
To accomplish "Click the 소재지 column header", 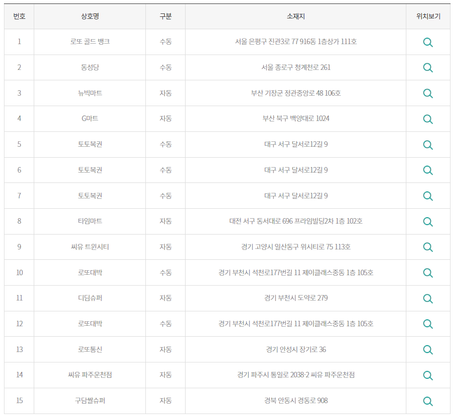I will [x=296, y=16].
